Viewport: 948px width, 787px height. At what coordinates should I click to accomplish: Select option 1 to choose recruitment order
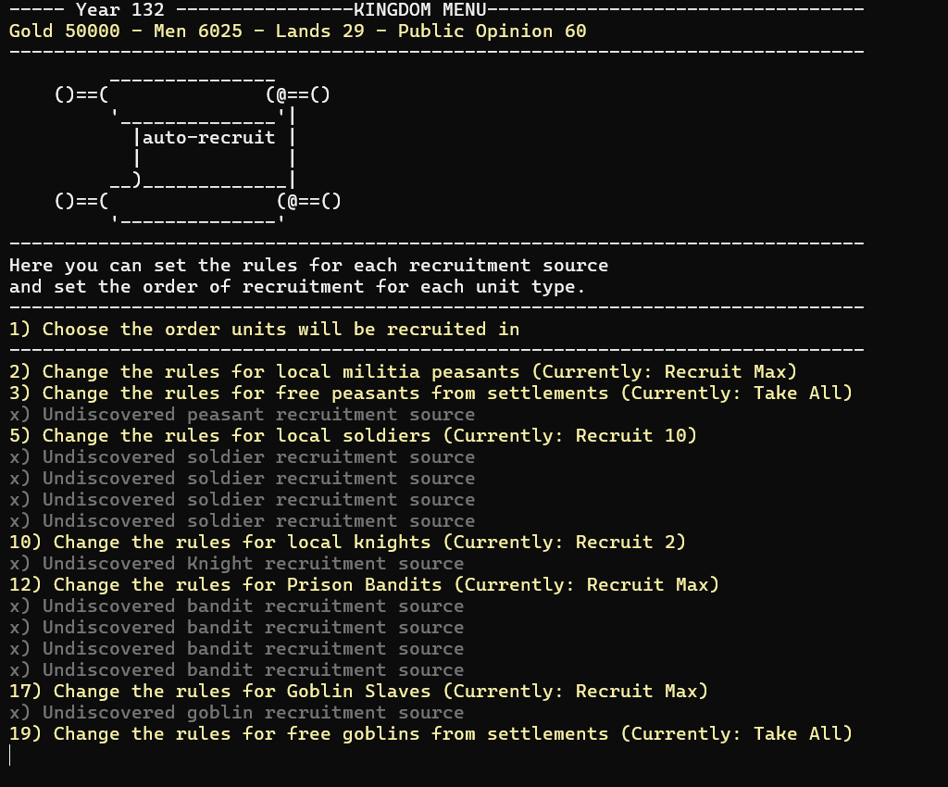(264, 330)
